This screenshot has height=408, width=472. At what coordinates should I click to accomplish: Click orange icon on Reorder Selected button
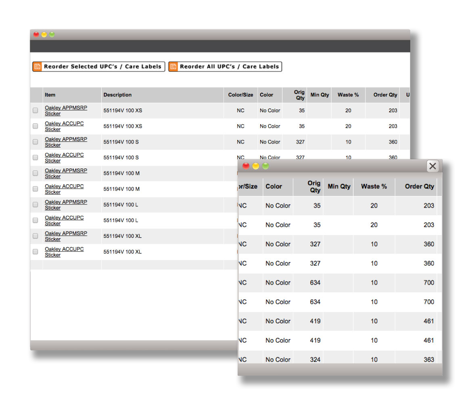coord(38,67)
